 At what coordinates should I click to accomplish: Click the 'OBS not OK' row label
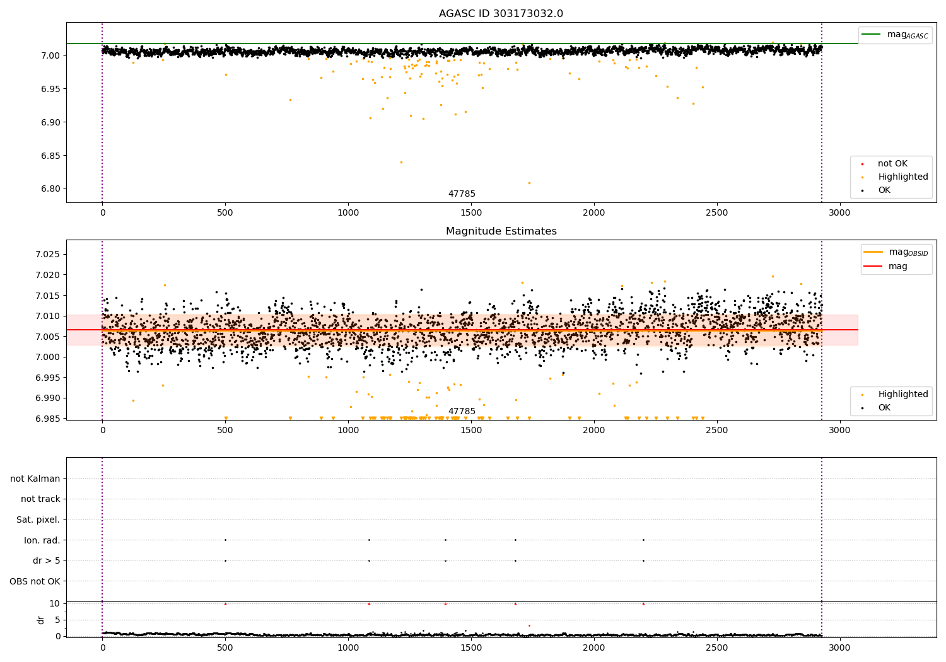coord(35,581)
